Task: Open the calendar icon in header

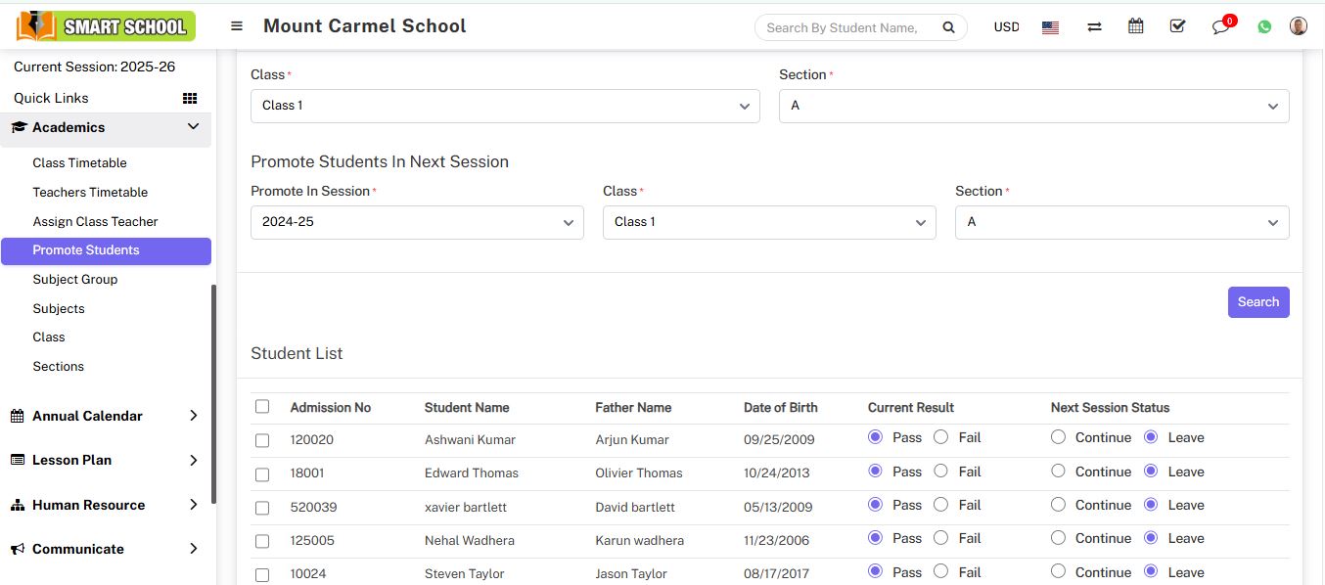Action: tap(1135, 26)
